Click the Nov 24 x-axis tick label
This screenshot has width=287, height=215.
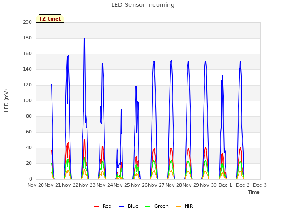104,185
